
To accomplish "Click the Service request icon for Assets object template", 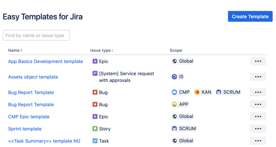I will click(95, 73).
